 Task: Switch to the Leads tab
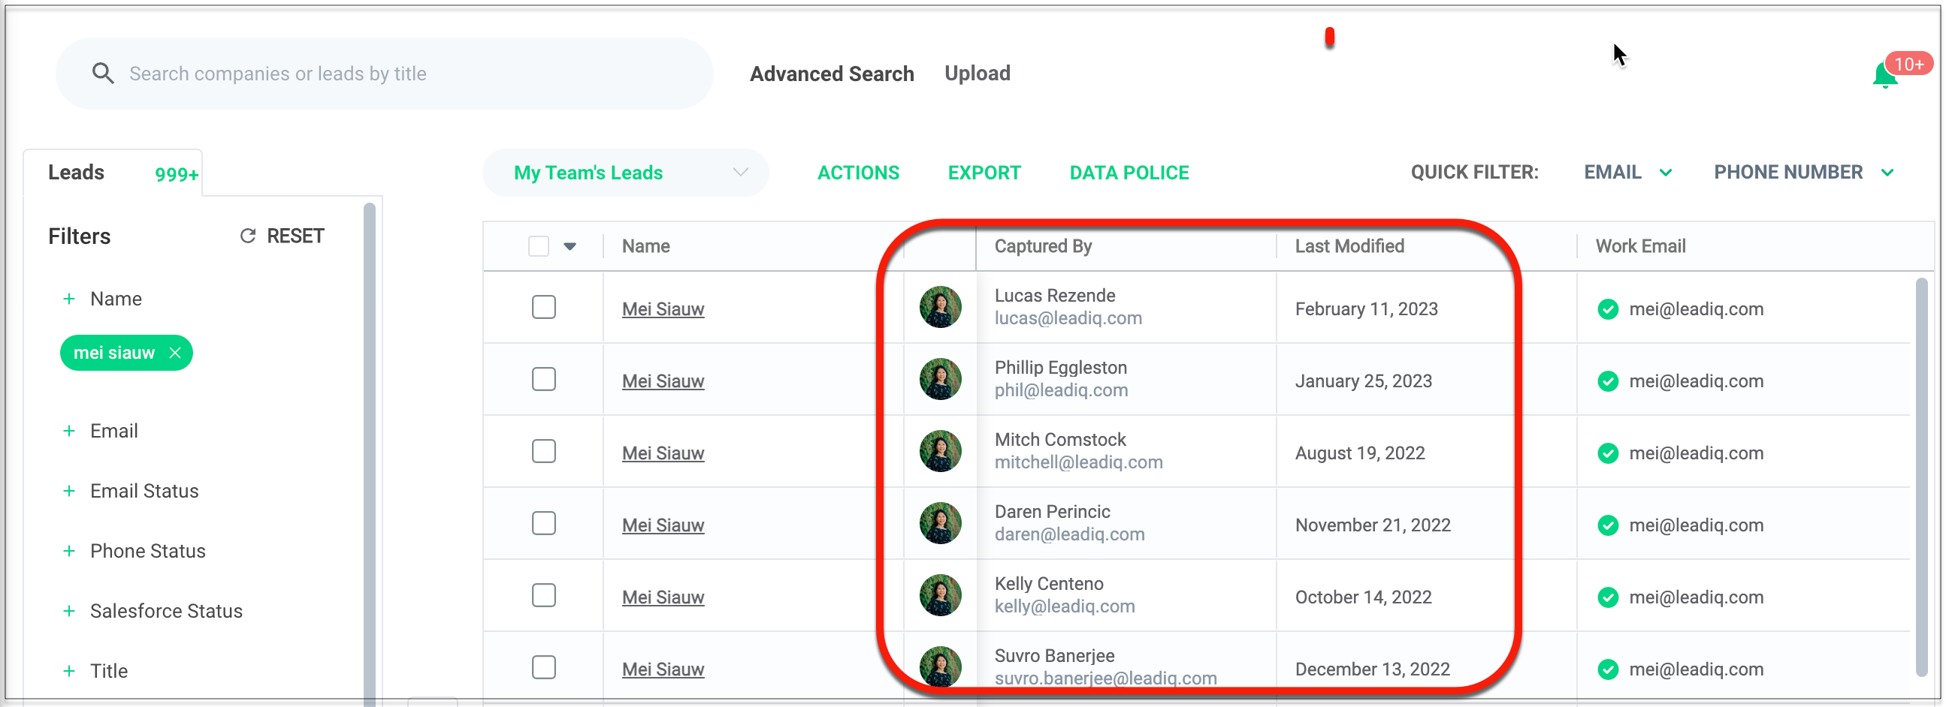77,173
